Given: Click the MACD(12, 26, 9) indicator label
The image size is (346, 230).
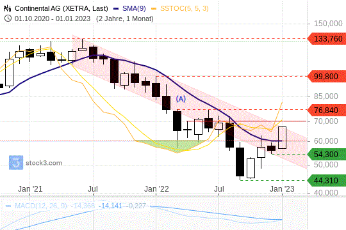Looking at the screenshot, I should pos(40,206).
